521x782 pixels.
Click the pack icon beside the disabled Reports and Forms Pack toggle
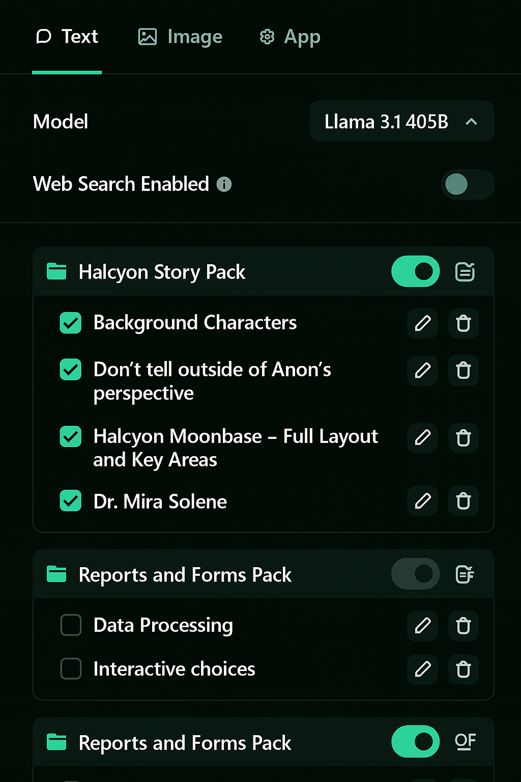tap(465, 574)
